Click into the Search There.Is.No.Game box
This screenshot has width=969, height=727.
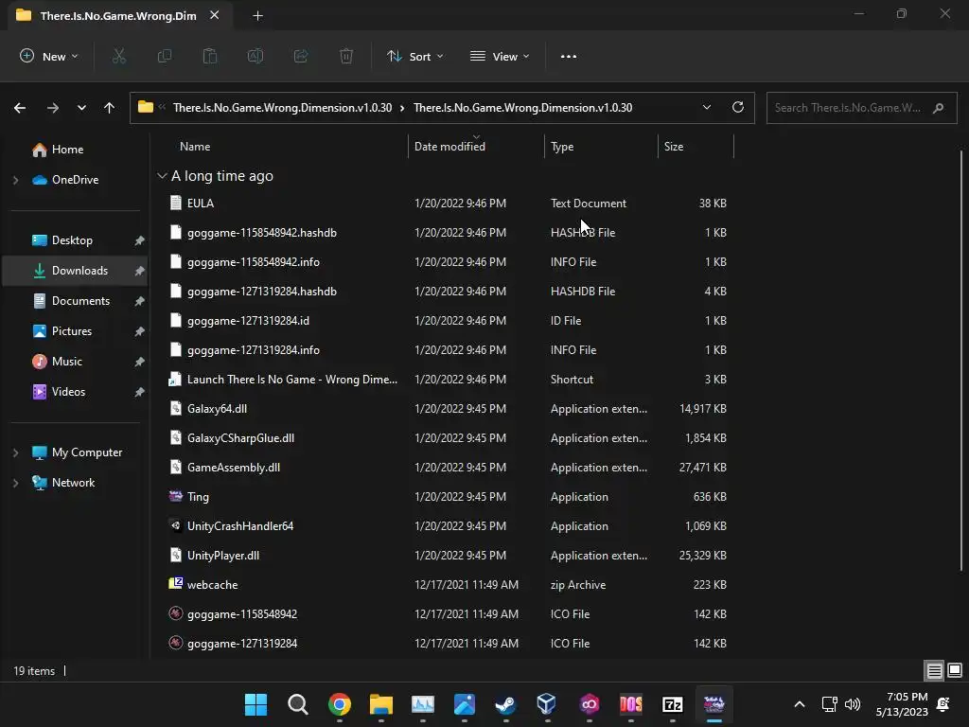tap(861, 108)
